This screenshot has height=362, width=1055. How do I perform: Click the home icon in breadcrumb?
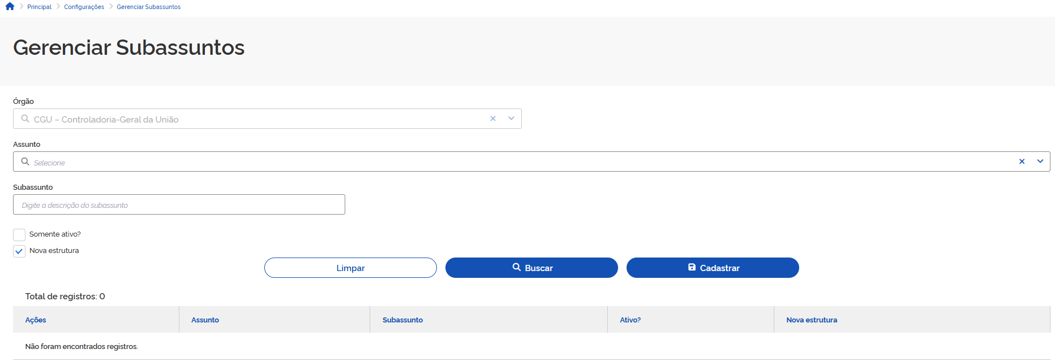pyautogui.click(x=10, y=7)
